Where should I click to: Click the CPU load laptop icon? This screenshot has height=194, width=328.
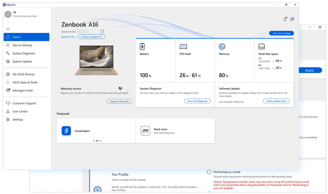[183, 46]
